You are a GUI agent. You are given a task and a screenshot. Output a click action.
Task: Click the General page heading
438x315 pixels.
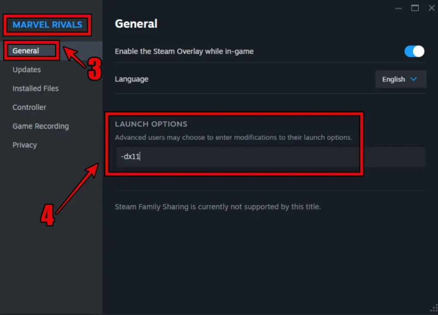(136, 24)
